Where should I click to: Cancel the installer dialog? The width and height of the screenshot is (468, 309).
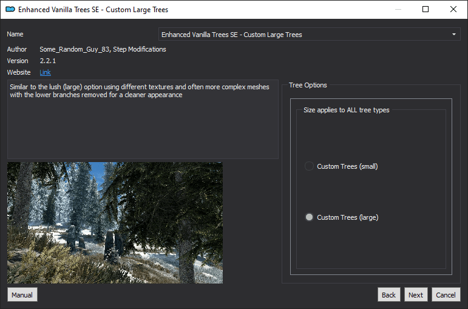click(x=446, y=294)
